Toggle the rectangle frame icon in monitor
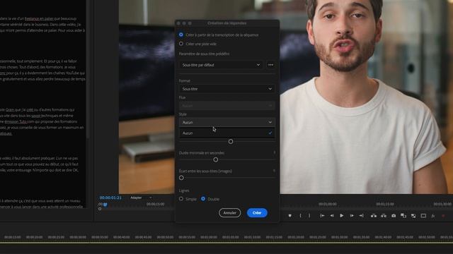 coord(423,216)
